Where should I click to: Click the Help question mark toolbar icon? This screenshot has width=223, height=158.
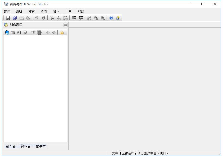(111, 18)
